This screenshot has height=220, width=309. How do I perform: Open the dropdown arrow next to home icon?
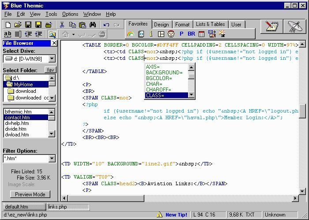coord(73,35)
